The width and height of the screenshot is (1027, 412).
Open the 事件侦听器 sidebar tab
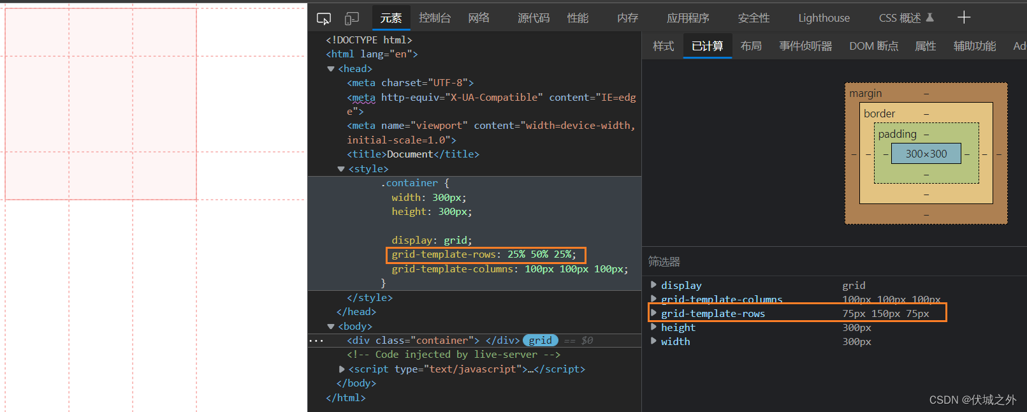(x=806, y=46)
